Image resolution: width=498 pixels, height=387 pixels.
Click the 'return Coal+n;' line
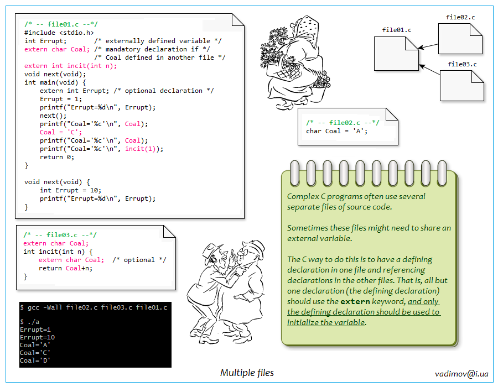click(66, 268)
